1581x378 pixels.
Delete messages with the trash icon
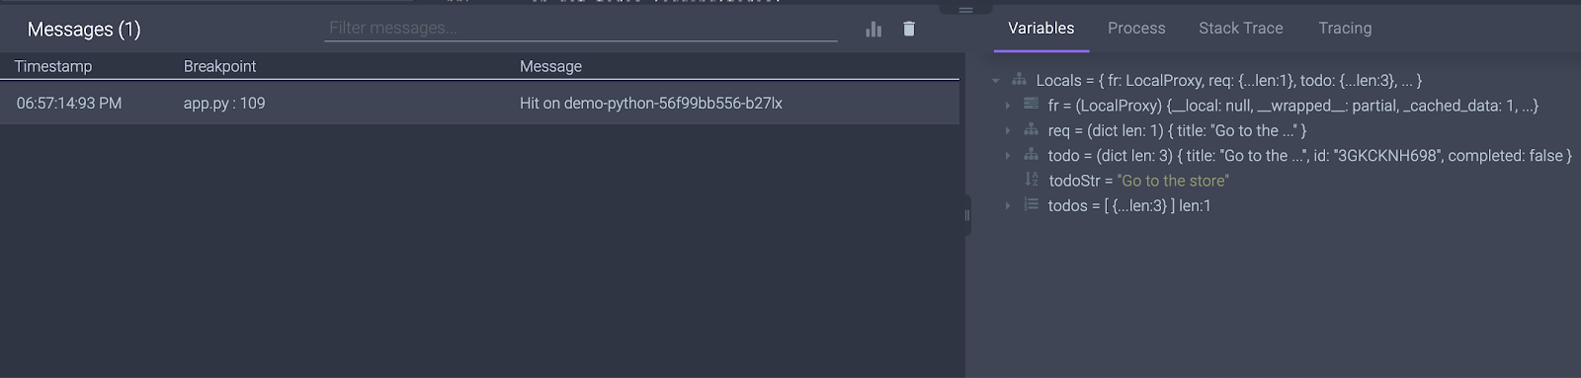(x=909, y=29)
